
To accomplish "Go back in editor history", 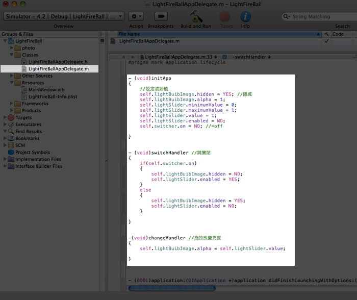I will coord(123,57).
